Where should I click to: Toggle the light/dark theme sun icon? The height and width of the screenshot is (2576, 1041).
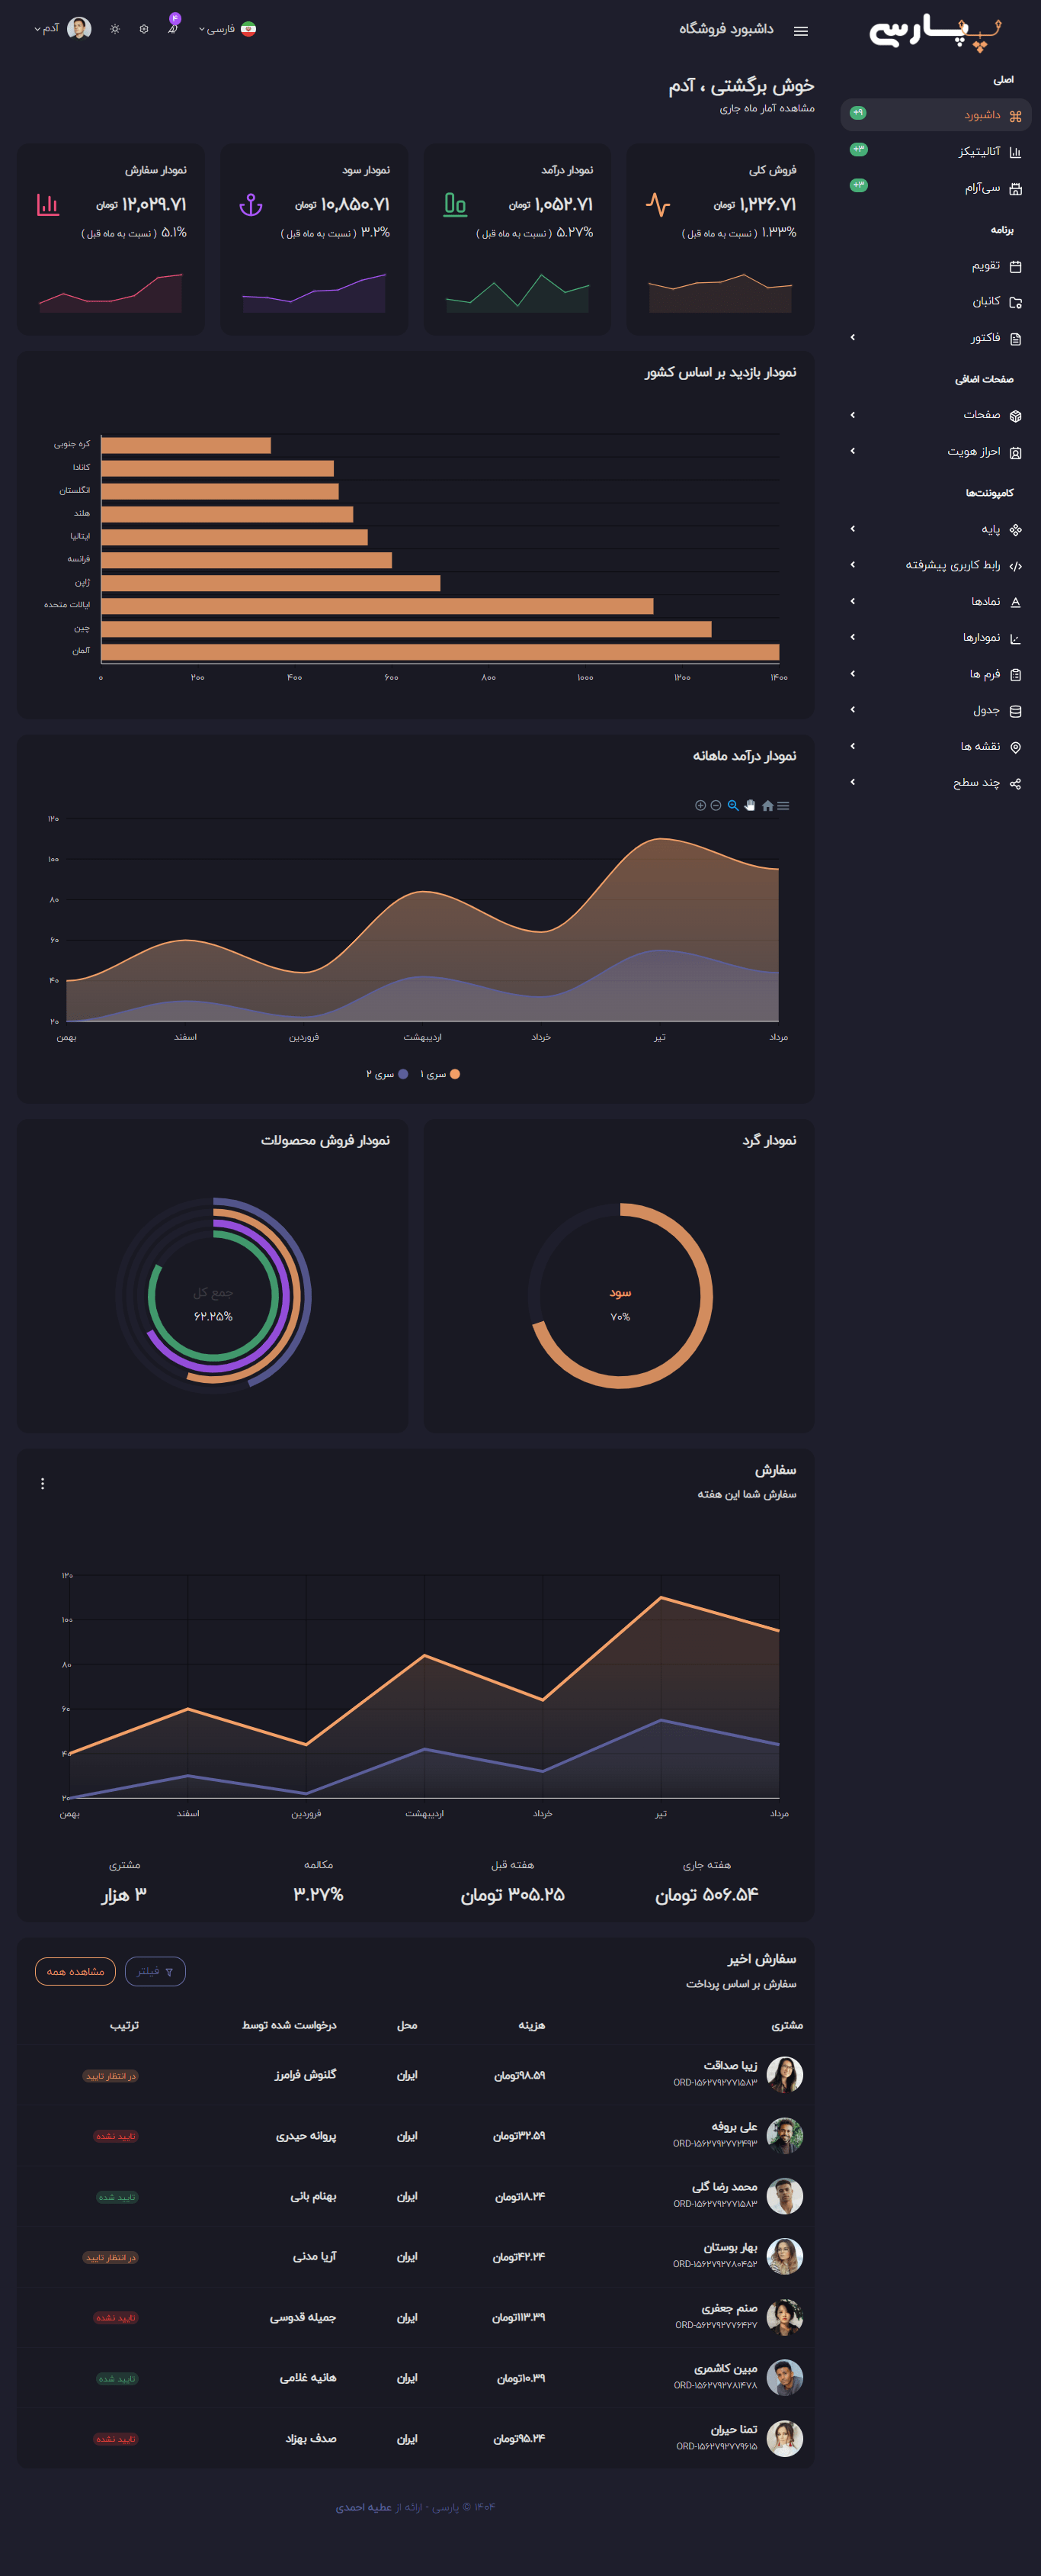click(115, 29)
